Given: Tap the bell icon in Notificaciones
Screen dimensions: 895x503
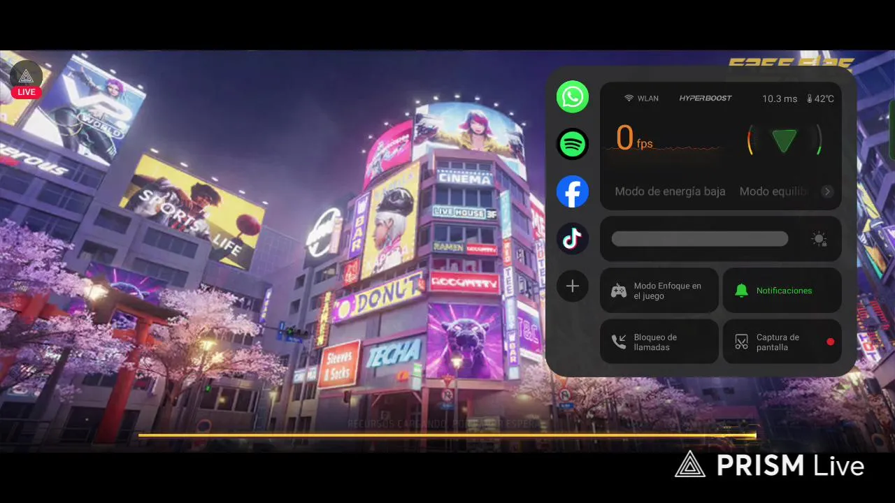Looking at the screenshot, I should click(x=741, y=291).
